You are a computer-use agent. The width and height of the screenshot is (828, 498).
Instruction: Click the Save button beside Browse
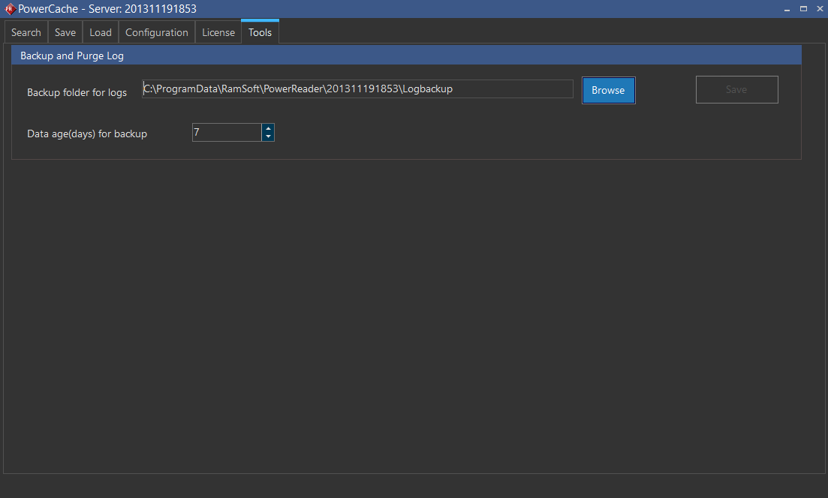point(736,90)
